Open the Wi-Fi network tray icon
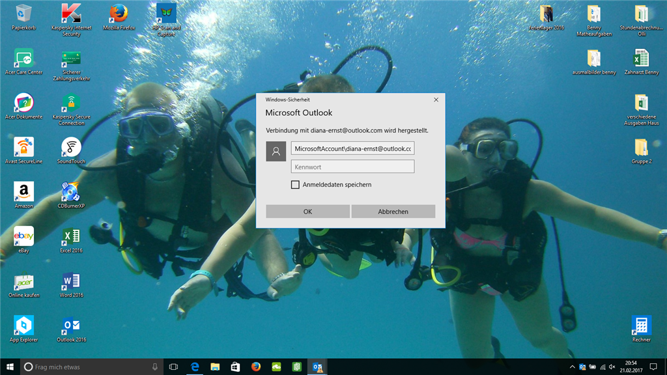667x375 pixels. pyautogui.click(x=603, y=367)
